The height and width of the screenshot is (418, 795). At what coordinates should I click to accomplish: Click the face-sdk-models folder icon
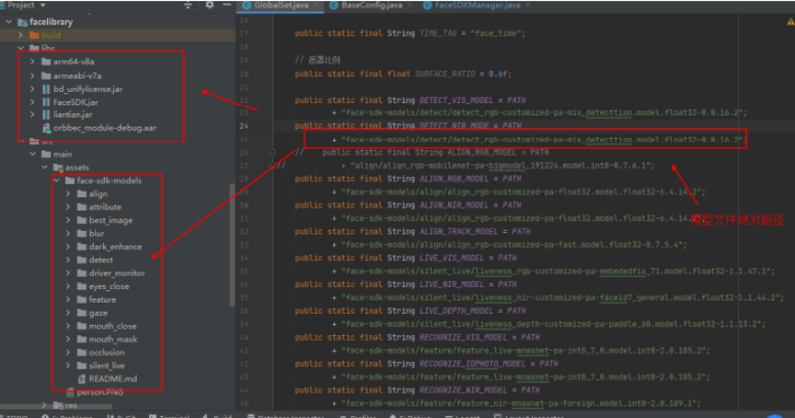click(x=70, y=180)
